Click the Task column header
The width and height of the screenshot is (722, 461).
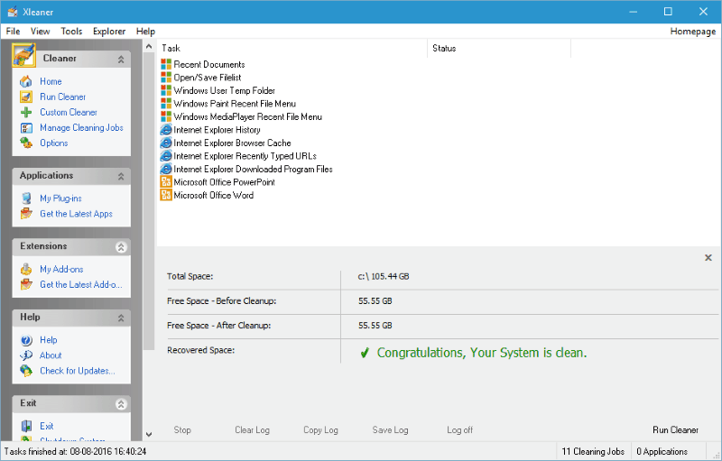(x=292, y=49)
